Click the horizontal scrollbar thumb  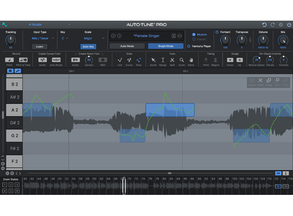(x=170, y=173)
